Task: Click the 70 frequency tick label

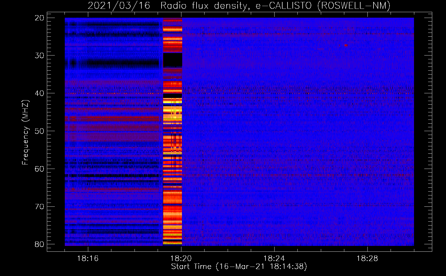Action: coord(39,206)
